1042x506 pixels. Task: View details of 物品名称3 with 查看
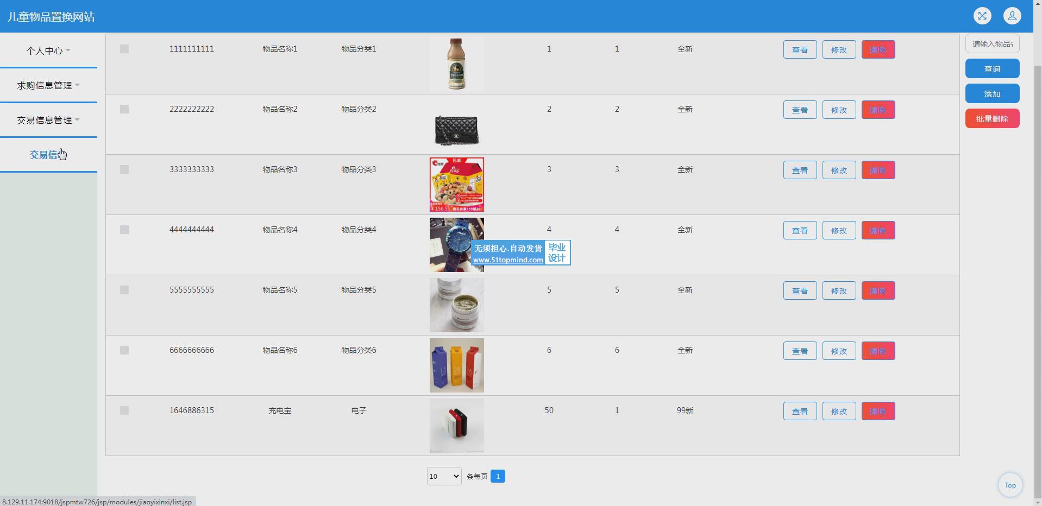tap(800, 170)
